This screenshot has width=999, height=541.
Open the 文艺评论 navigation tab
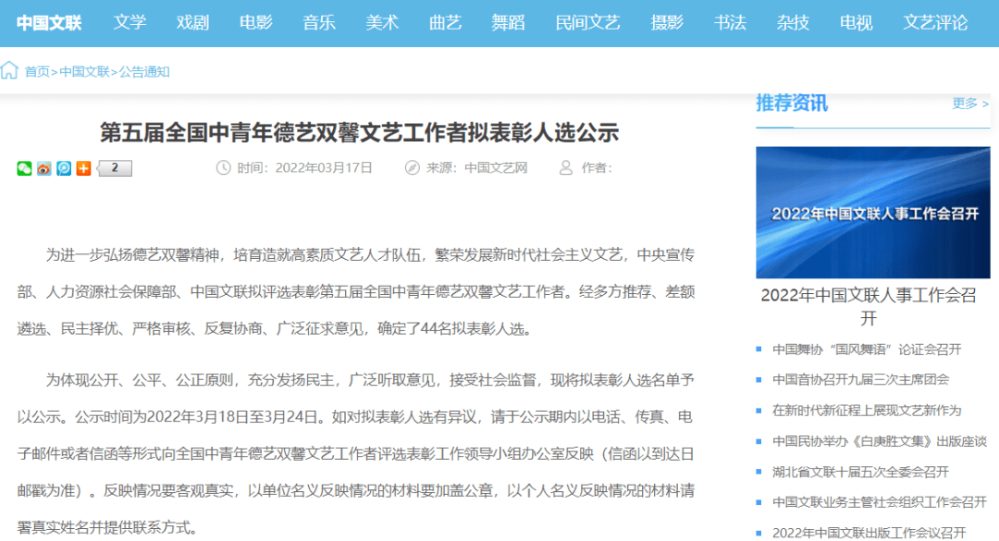[935, 23]
